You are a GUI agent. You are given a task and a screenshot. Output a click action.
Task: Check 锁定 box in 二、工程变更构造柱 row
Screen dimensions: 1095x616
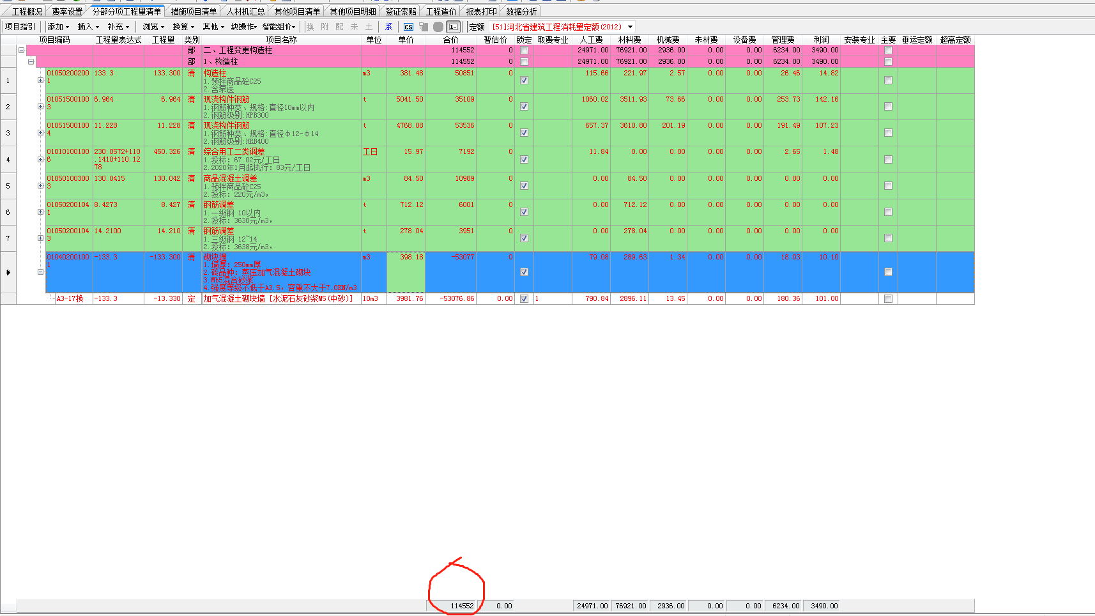tap(524, 50)
